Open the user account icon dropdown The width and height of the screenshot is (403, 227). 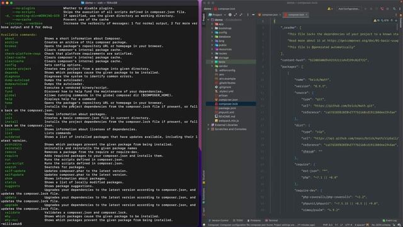pyautogui.click(x=330, y=9)
